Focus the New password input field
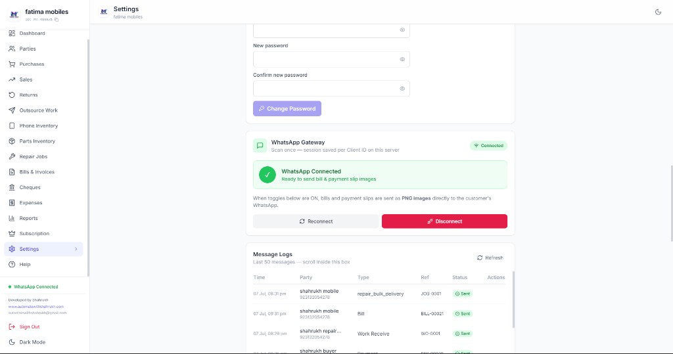Screen dimensions: 673x354 click(331, 59)
